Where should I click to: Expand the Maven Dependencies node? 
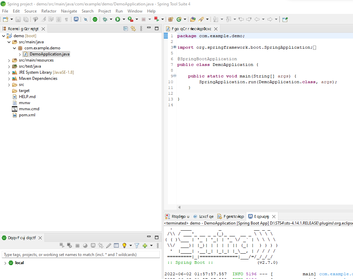[9, 78]
